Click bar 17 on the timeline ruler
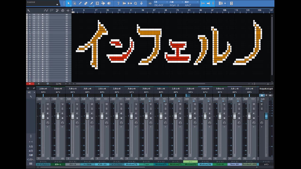The width and height of the screenshot is (301, 169). [96, 10]
